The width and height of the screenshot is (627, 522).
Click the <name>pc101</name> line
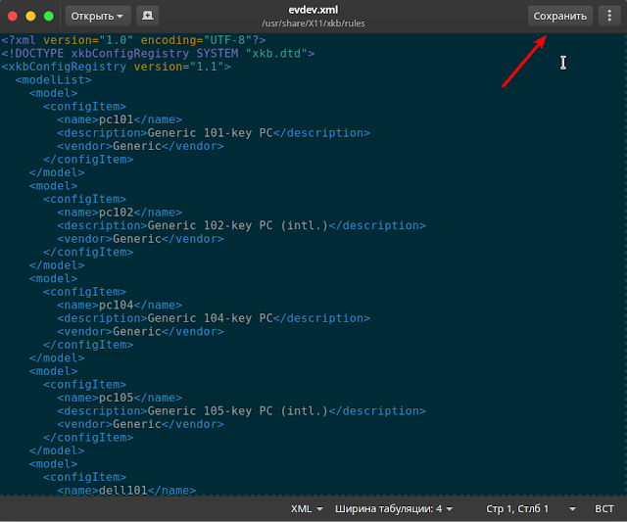120,119
